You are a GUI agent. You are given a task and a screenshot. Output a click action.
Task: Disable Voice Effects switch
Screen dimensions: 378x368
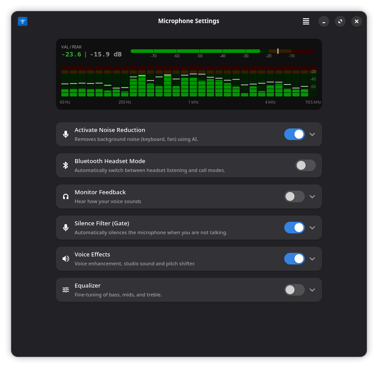click(x=294, y=259)
